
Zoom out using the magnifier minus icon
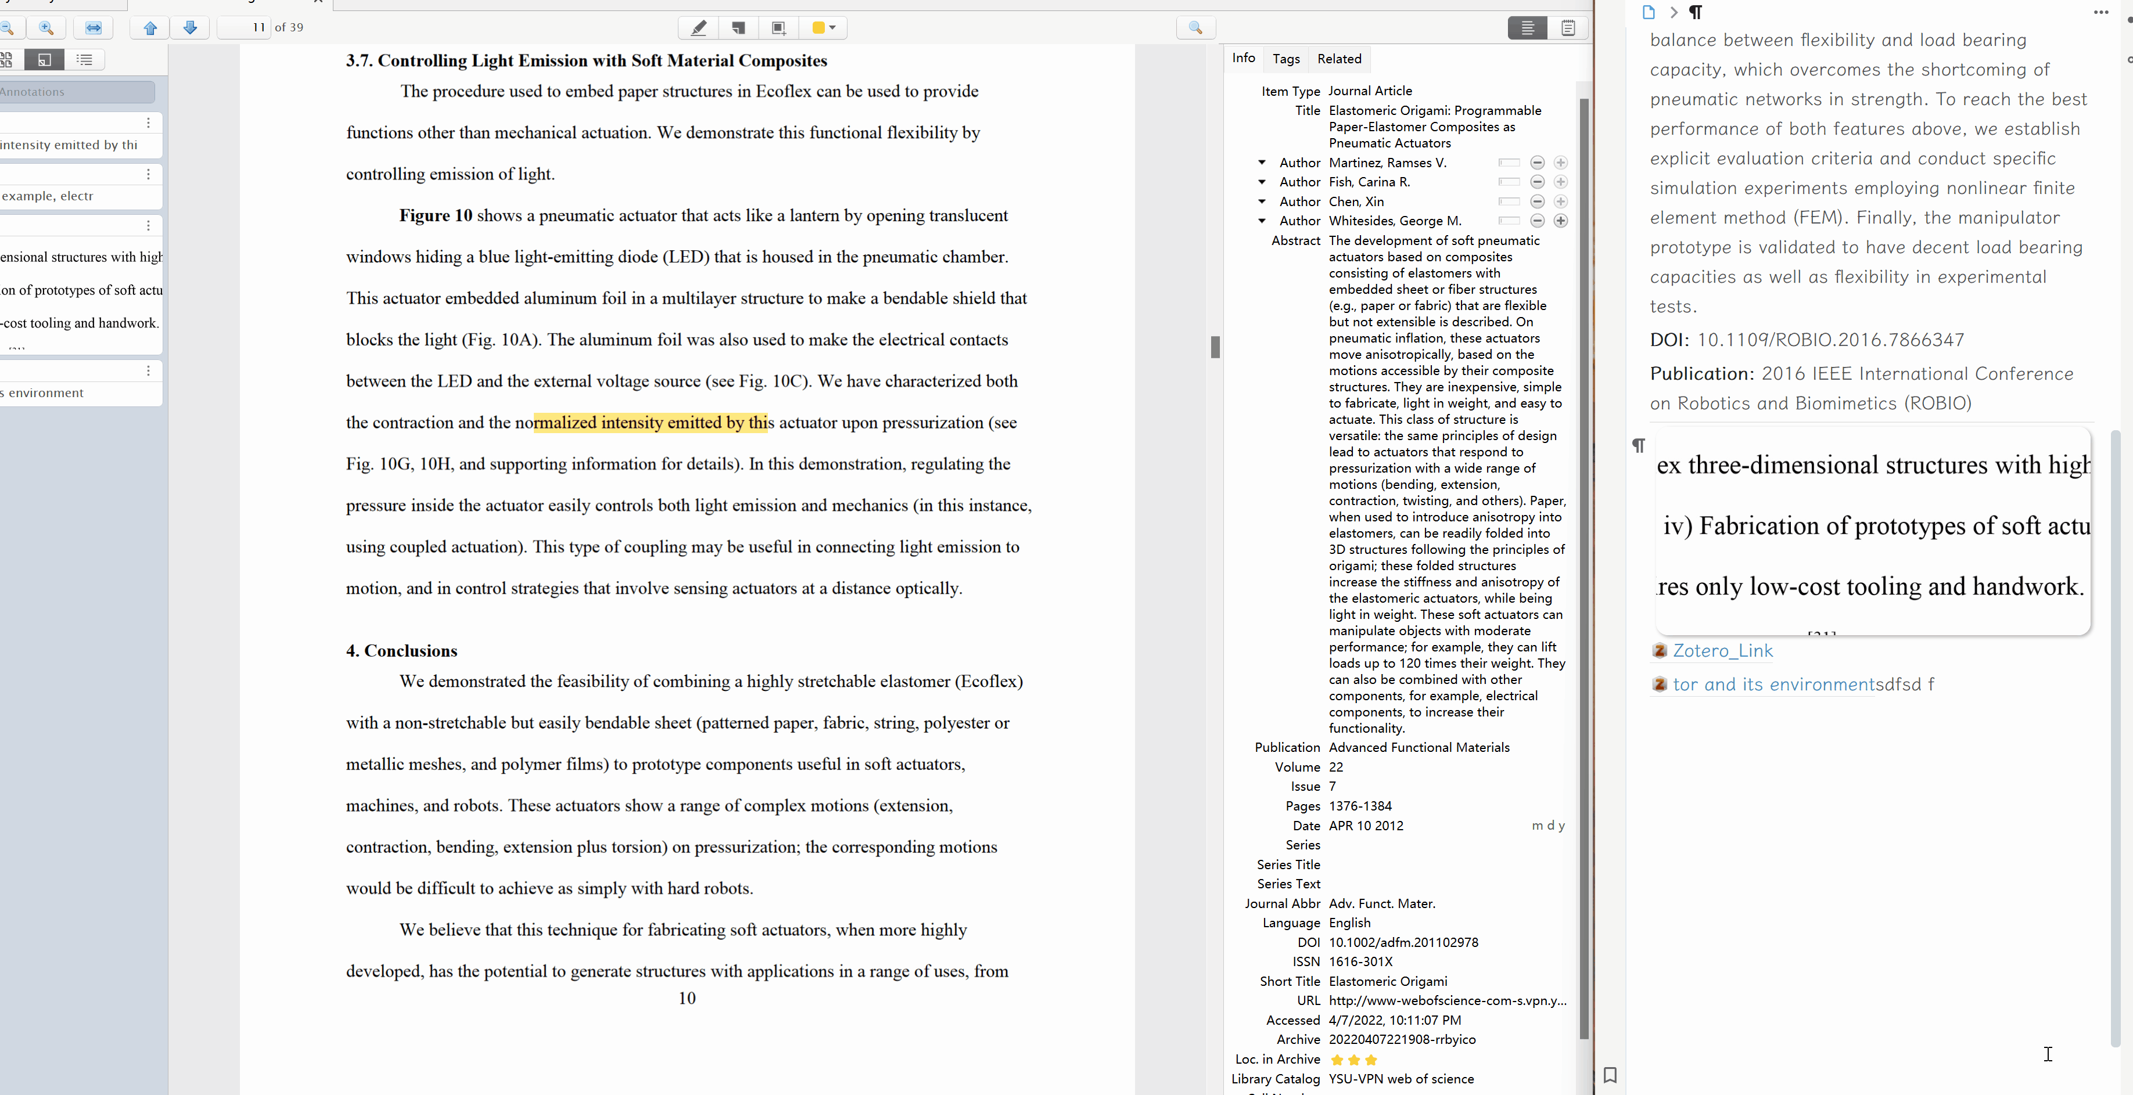click(x=8, y=27)
